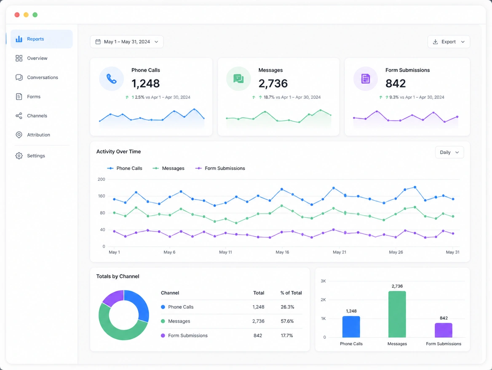Viewport: 492px width, 370px height.
Task: Click the Total column header
Action: [259, 293]
